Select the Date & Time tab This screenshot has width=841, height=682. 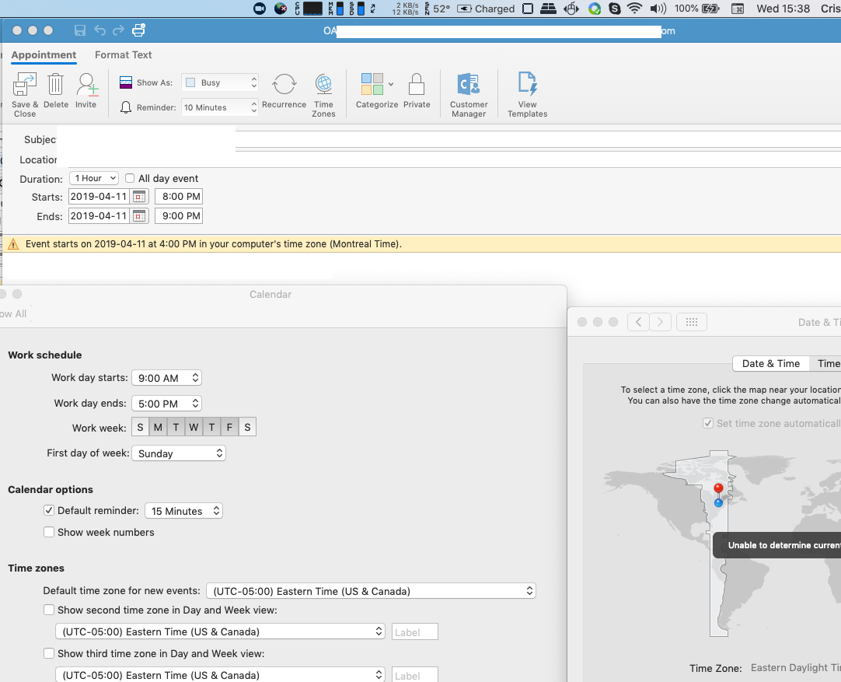tap(771, 363)
